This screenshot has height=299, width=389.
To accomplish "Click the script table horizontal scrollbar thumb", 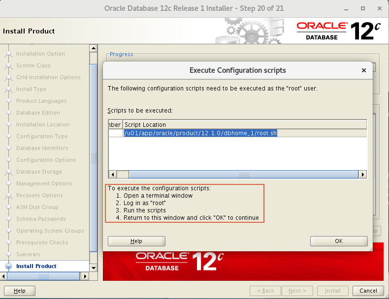I will 243,175.
